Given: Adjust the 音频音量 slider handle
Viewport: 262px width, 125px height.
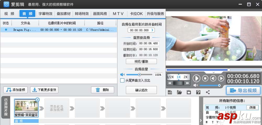Looking at the screenshot, I should click(x=140, y=74).
